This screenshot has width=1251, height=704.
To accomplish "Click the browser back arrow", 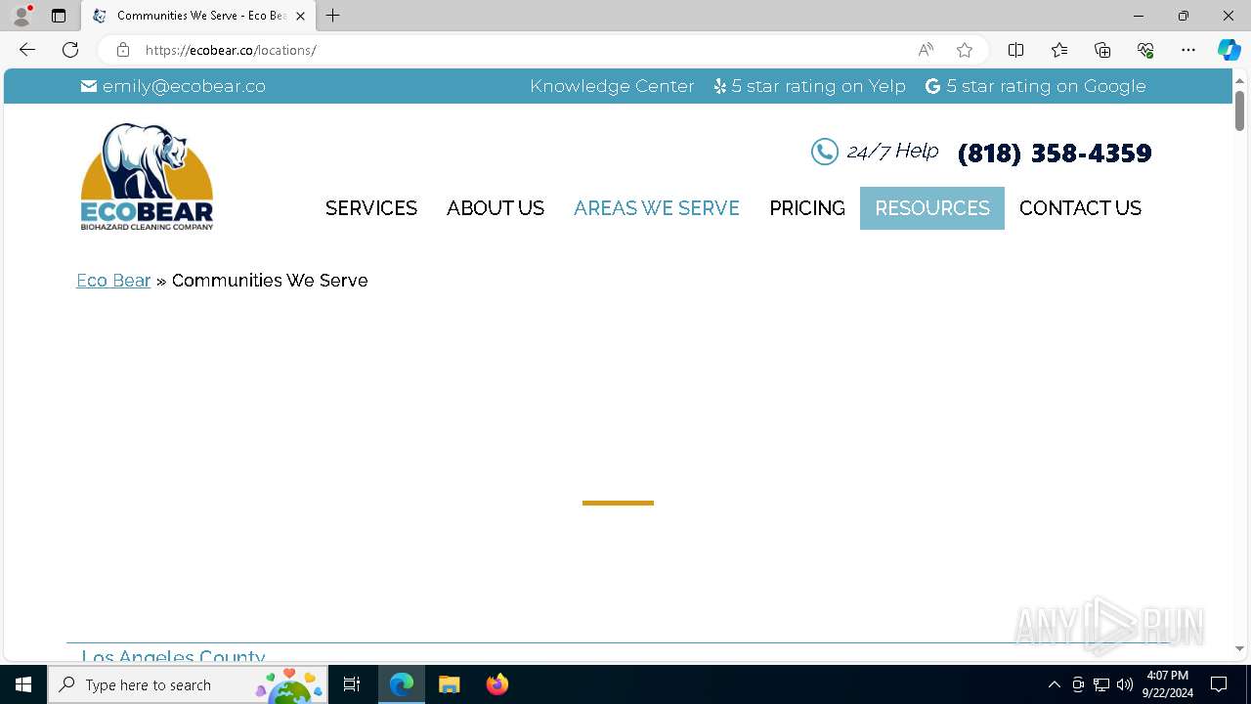I will 27,50.
